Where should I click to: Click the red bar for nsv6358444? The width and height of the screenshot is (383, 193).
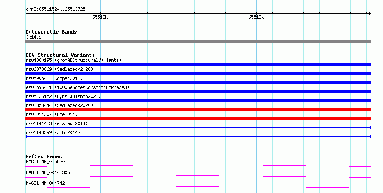click(198, 110)
